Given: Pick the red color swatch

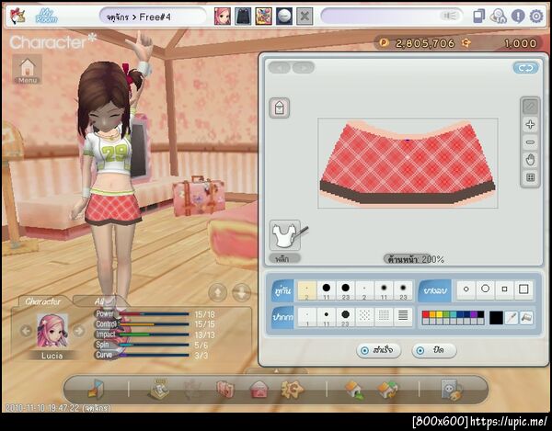Looking at the screenshot, I should [x=426, y=314].
